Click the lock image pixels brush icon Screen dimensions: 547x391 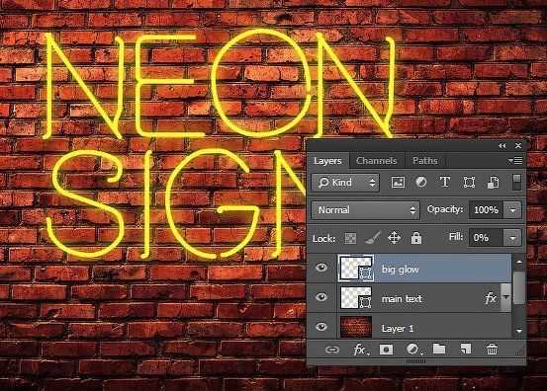pos(373,238)
